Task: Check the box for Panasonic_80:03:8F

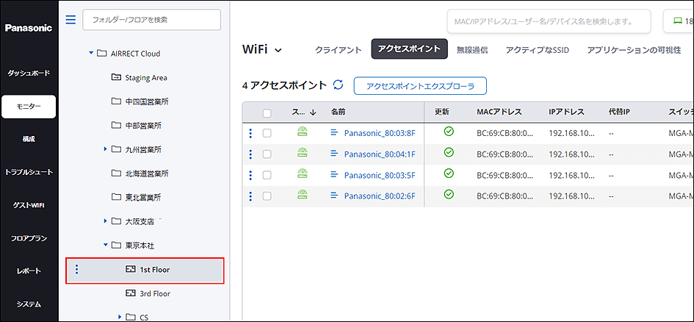Action: click(x=267, y=133)
